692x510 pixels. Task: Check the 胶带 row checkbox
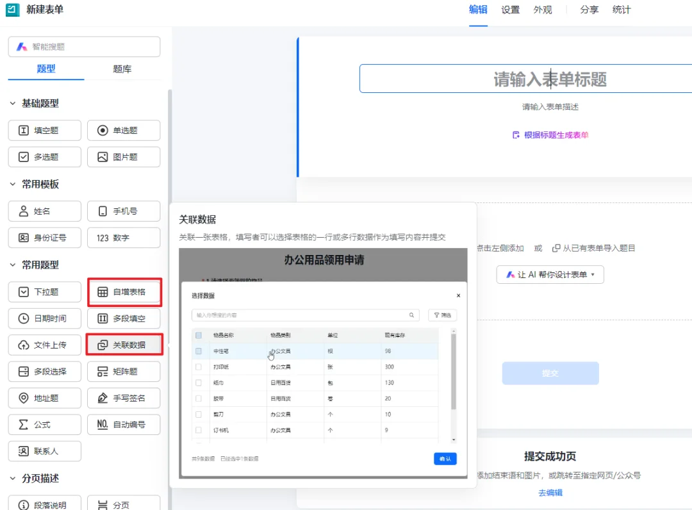coord(199,399)
